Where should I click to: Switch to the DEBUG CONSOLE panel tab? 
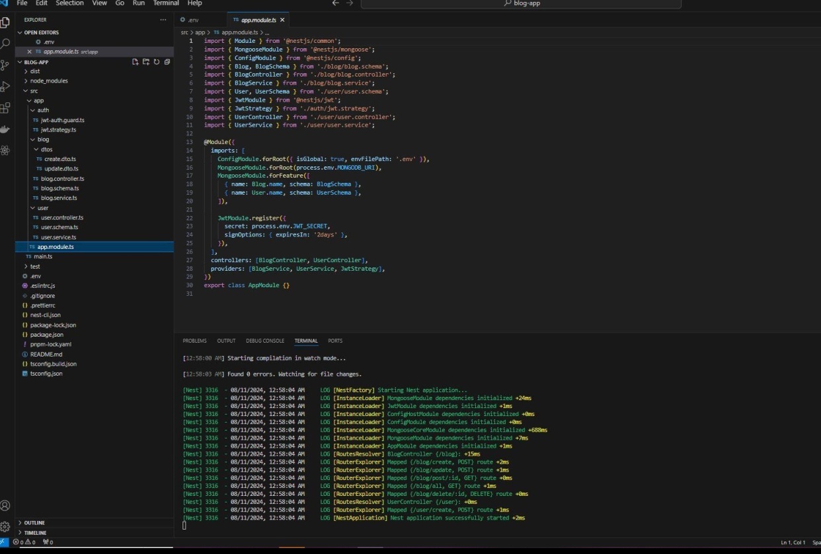(265, 341)
